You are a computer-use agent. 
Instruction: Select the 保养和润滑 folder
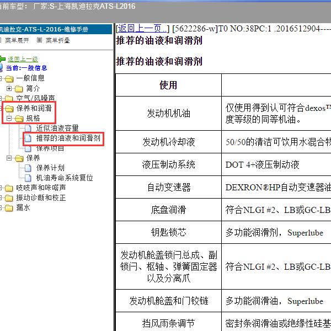[x=34, y=108]
